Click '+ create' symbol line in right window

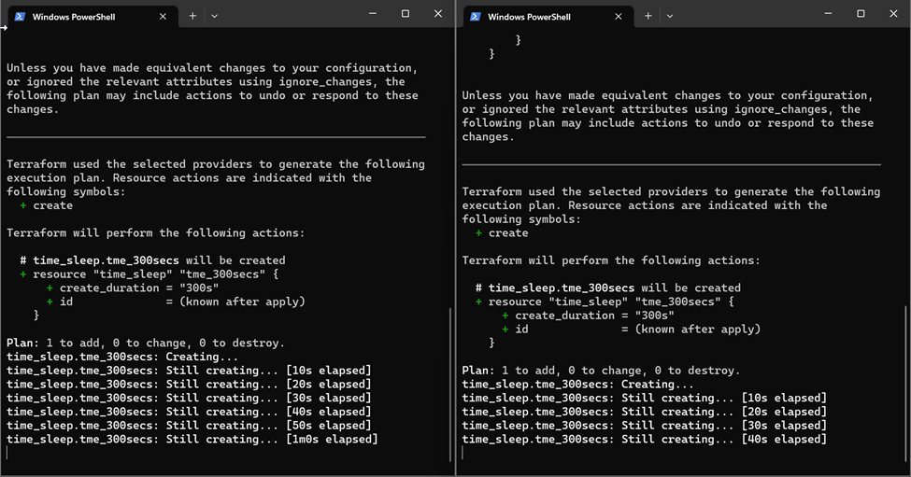[x=502, y=232]
